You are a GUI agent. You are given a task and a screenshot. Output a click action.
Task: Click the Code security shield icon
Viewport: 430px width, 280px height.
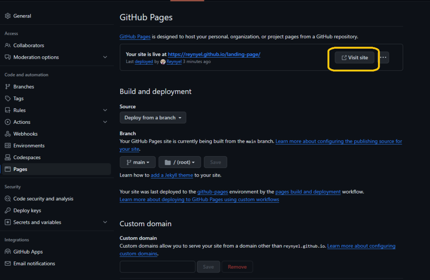point(8,199)
